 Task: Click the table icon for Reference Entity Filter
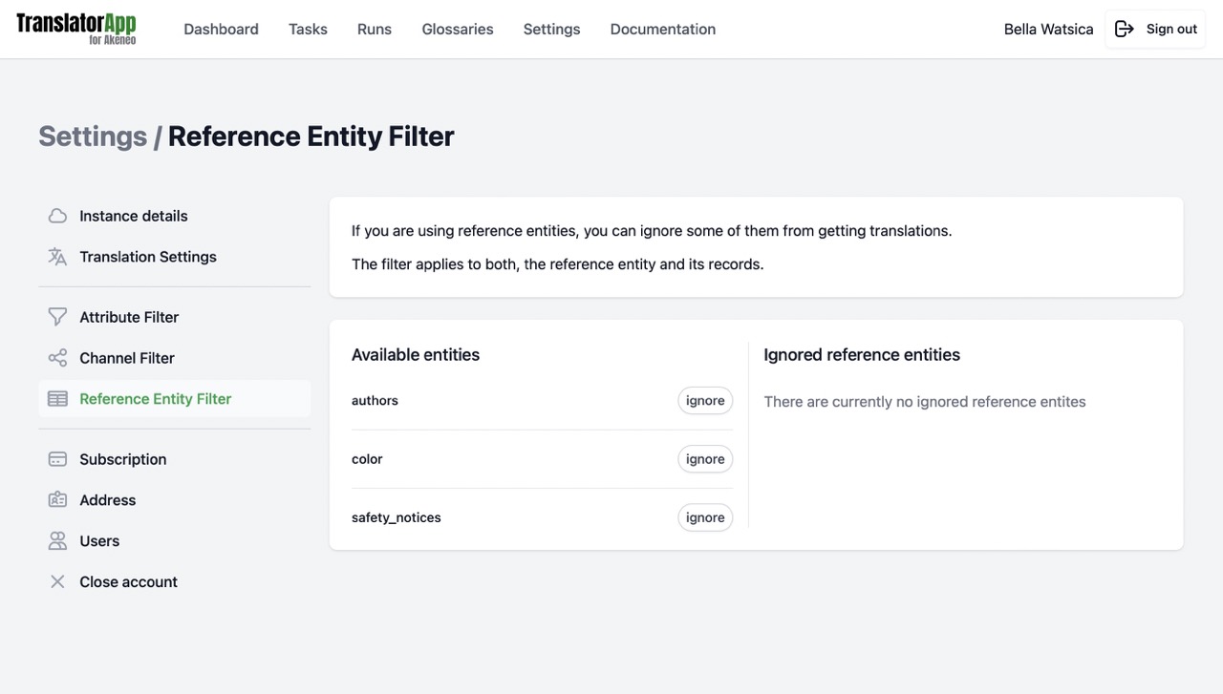pyautogui.click(x=57, y=399)
